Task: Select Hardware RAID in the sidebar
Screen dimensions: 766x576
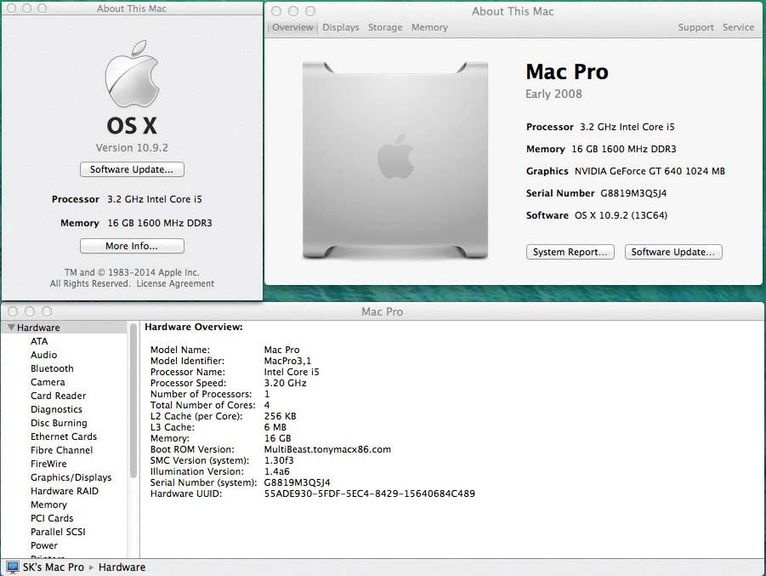Action: [x=65, y=491]
